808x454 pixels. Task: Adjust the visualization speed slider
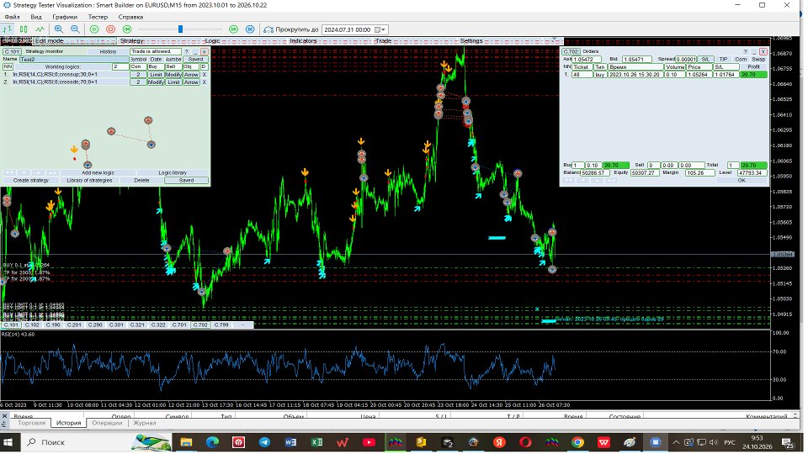pyautogui.click(x=180, y=29)
